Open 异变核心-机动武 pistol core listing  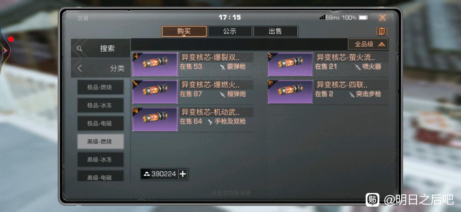(193, 119)
